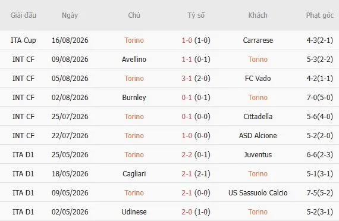Open Burnley team link
The image size is (339, 221).
pyautogui.click(x=134, y=98)
